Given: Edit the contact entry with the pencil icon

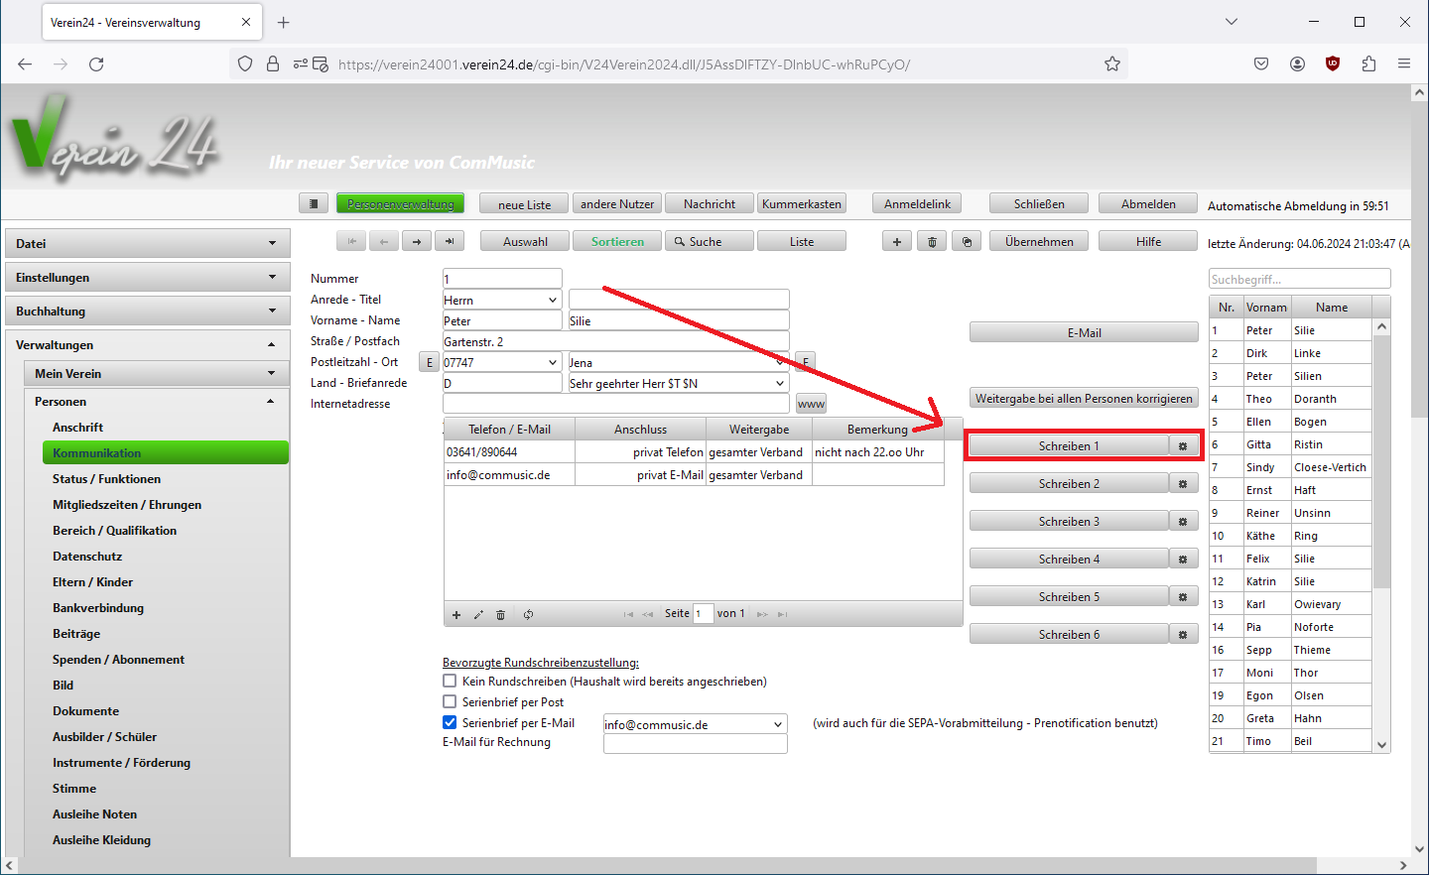Looking at the screenshot, I should tap(478, 615).
